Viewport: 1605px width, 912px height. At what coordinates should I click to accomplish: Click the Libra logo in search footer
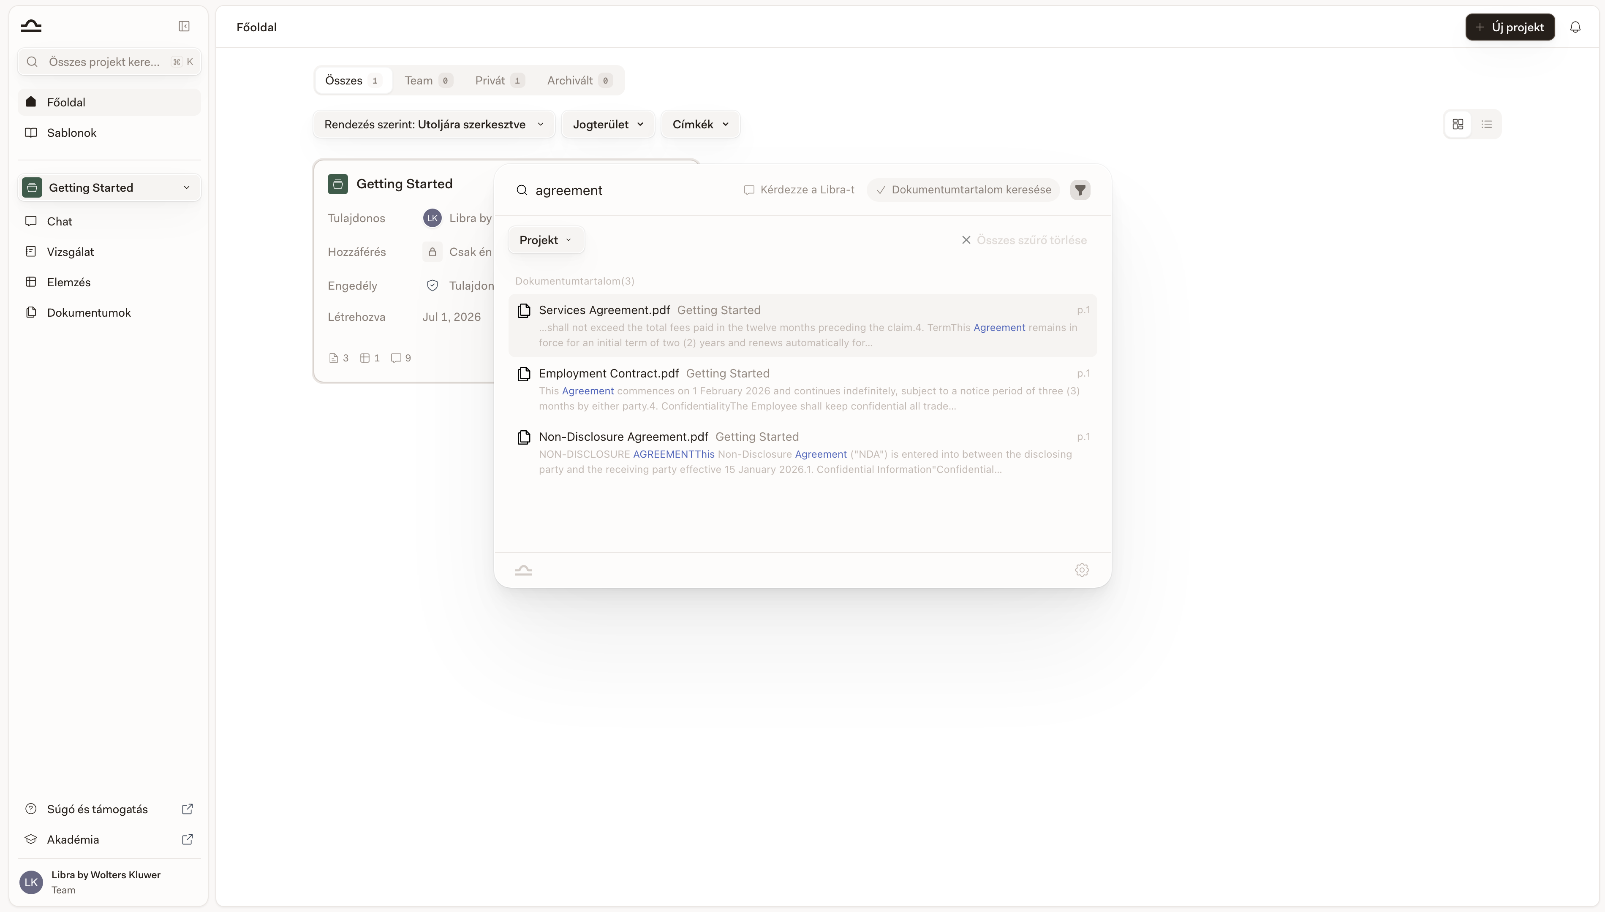tap(524, 570)
